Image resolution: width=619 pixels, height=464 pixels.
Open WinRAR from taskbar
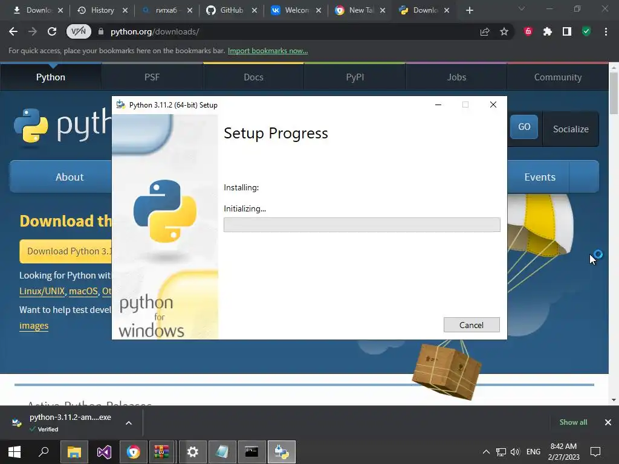click(x=161, y=452)
